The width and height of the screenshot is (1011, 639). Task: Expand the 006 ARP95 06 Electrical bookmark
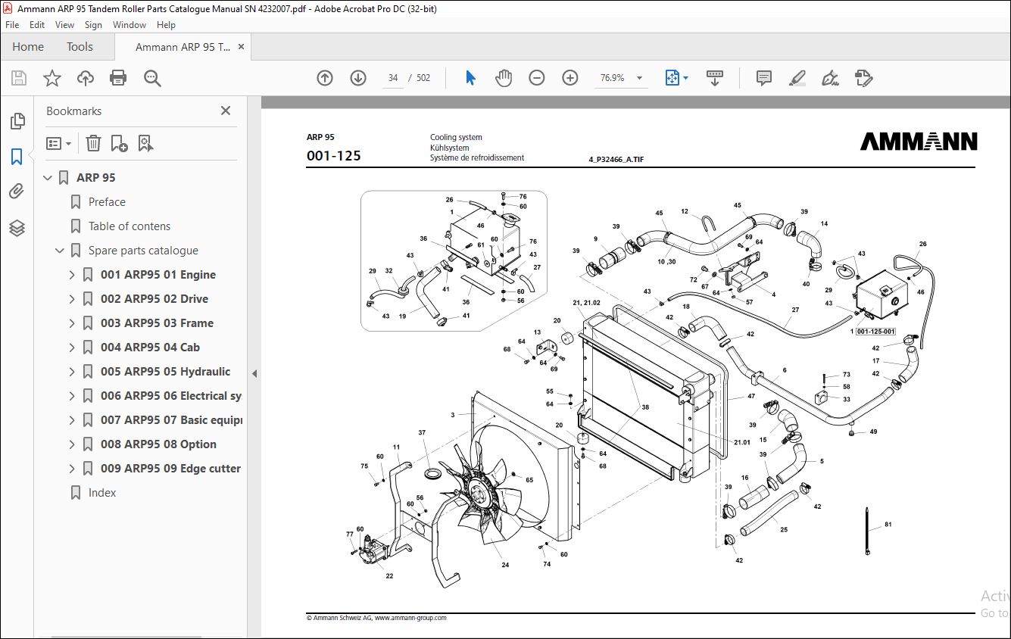click(72, 396)
